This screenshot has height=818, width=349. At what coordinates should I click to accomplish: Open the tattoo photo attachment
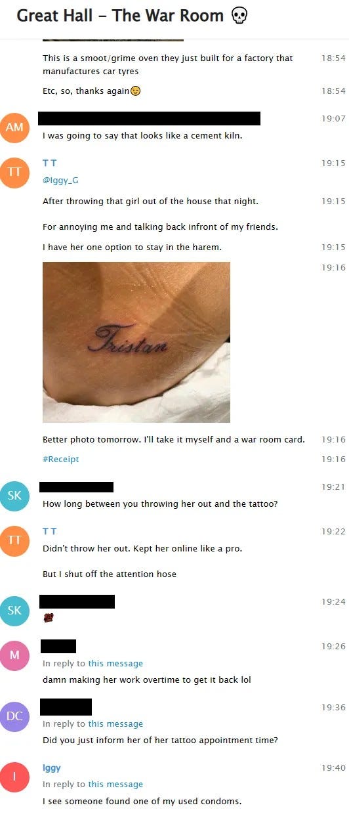[136, 342]
